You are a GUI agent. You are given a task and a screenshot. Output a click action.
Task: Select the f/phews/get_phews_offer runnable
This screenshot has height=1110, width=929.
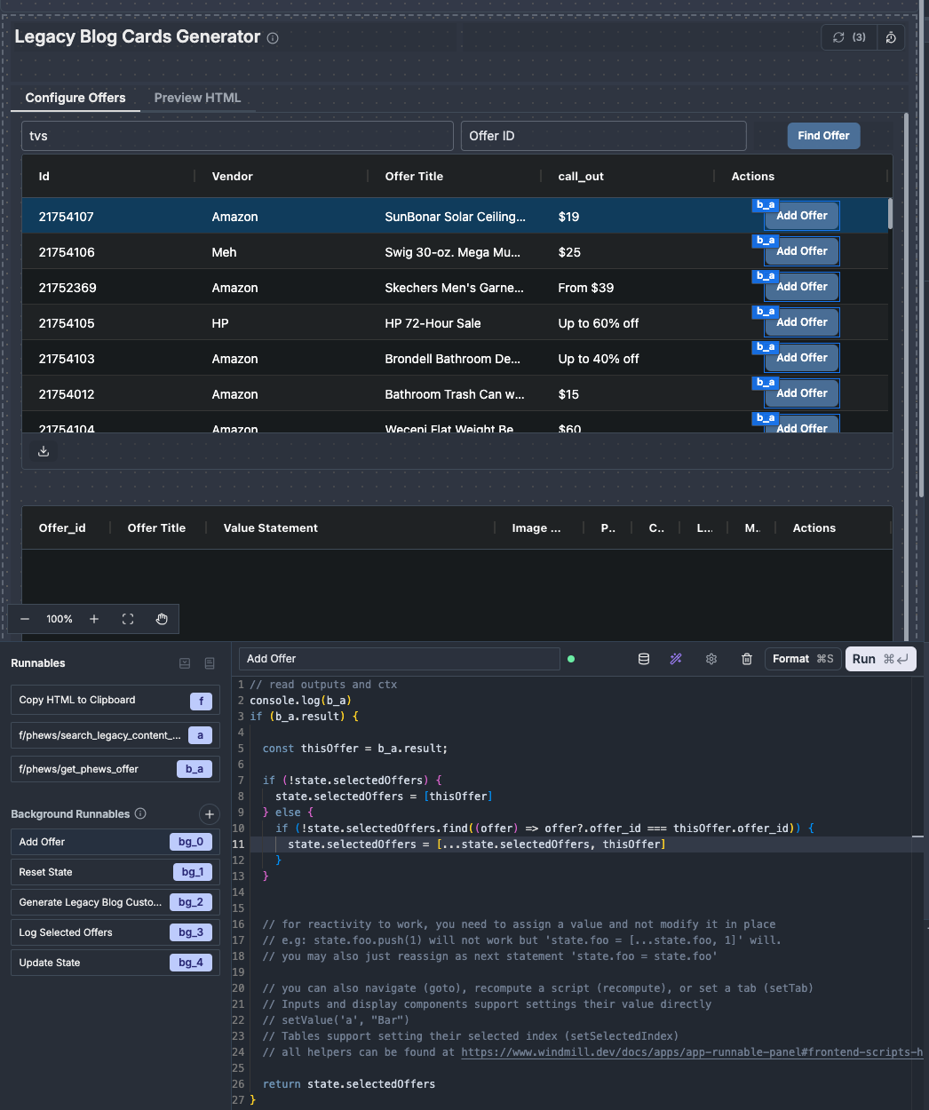(115, 769)
